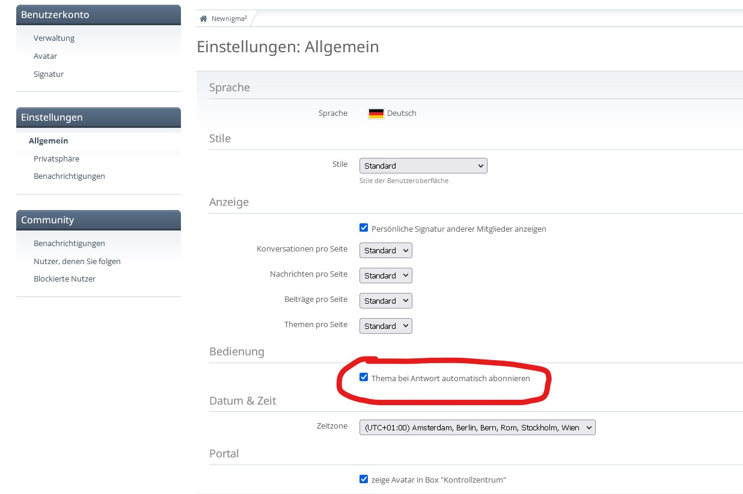743x494 pixels.
Task: Open the Stile dropdown
Action: (423, 166)
